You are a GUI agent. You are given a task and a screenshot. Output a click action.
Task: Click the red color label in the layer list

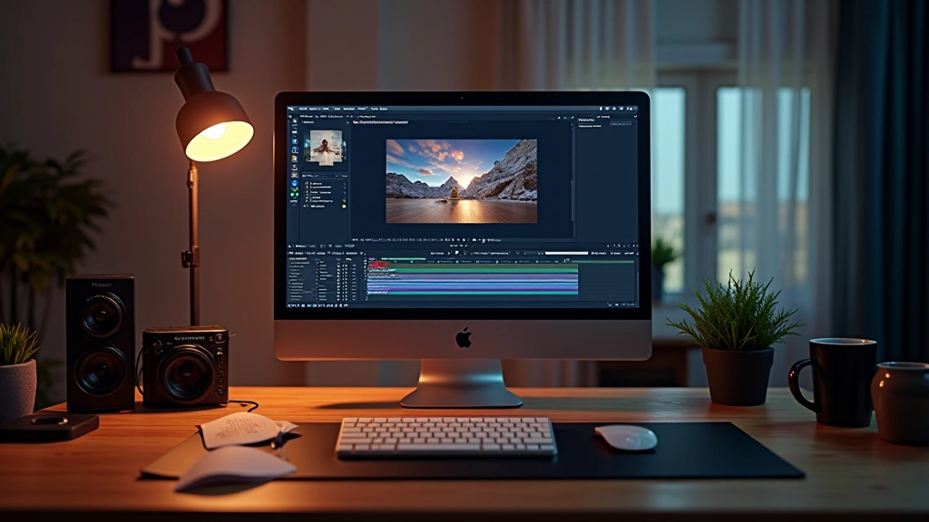tap(344, 201)
